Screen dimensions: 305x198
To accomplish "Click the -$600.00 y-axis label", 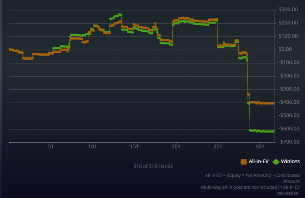I will [289, 128].
